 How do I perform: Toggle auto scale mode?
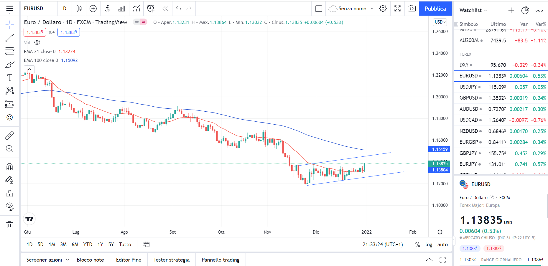(x=442, y=244)
